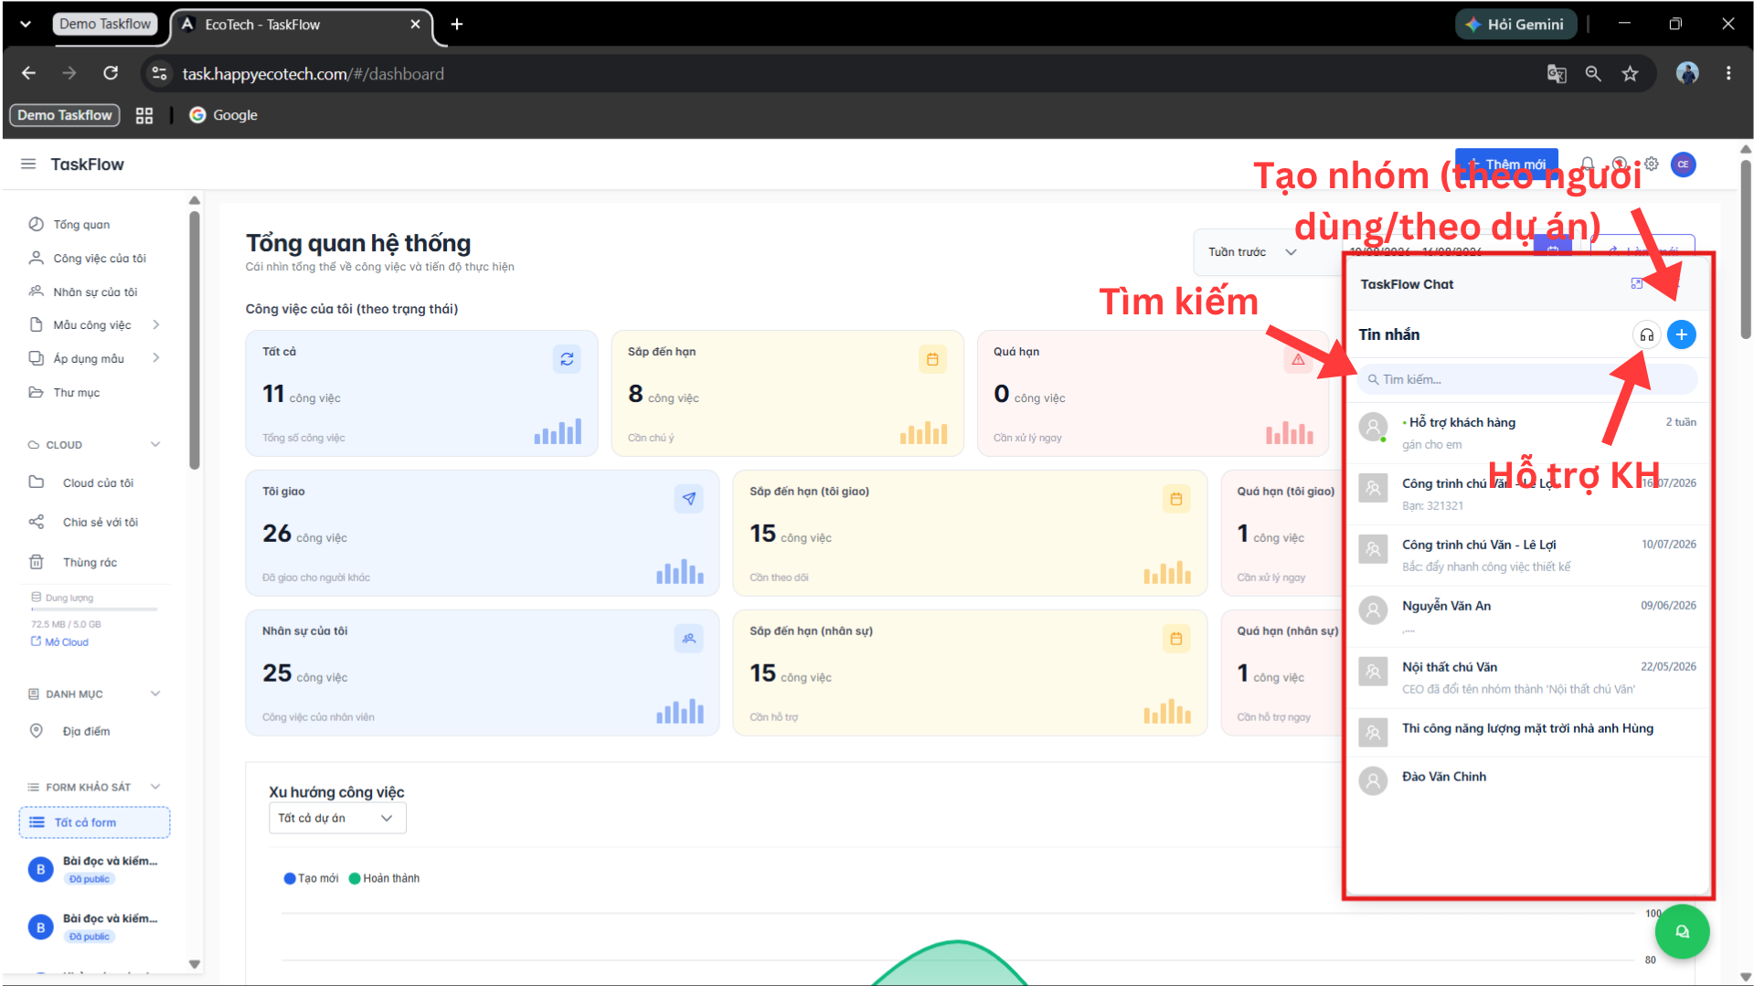Bookmark this page with the star icon

pos(1630,74)
